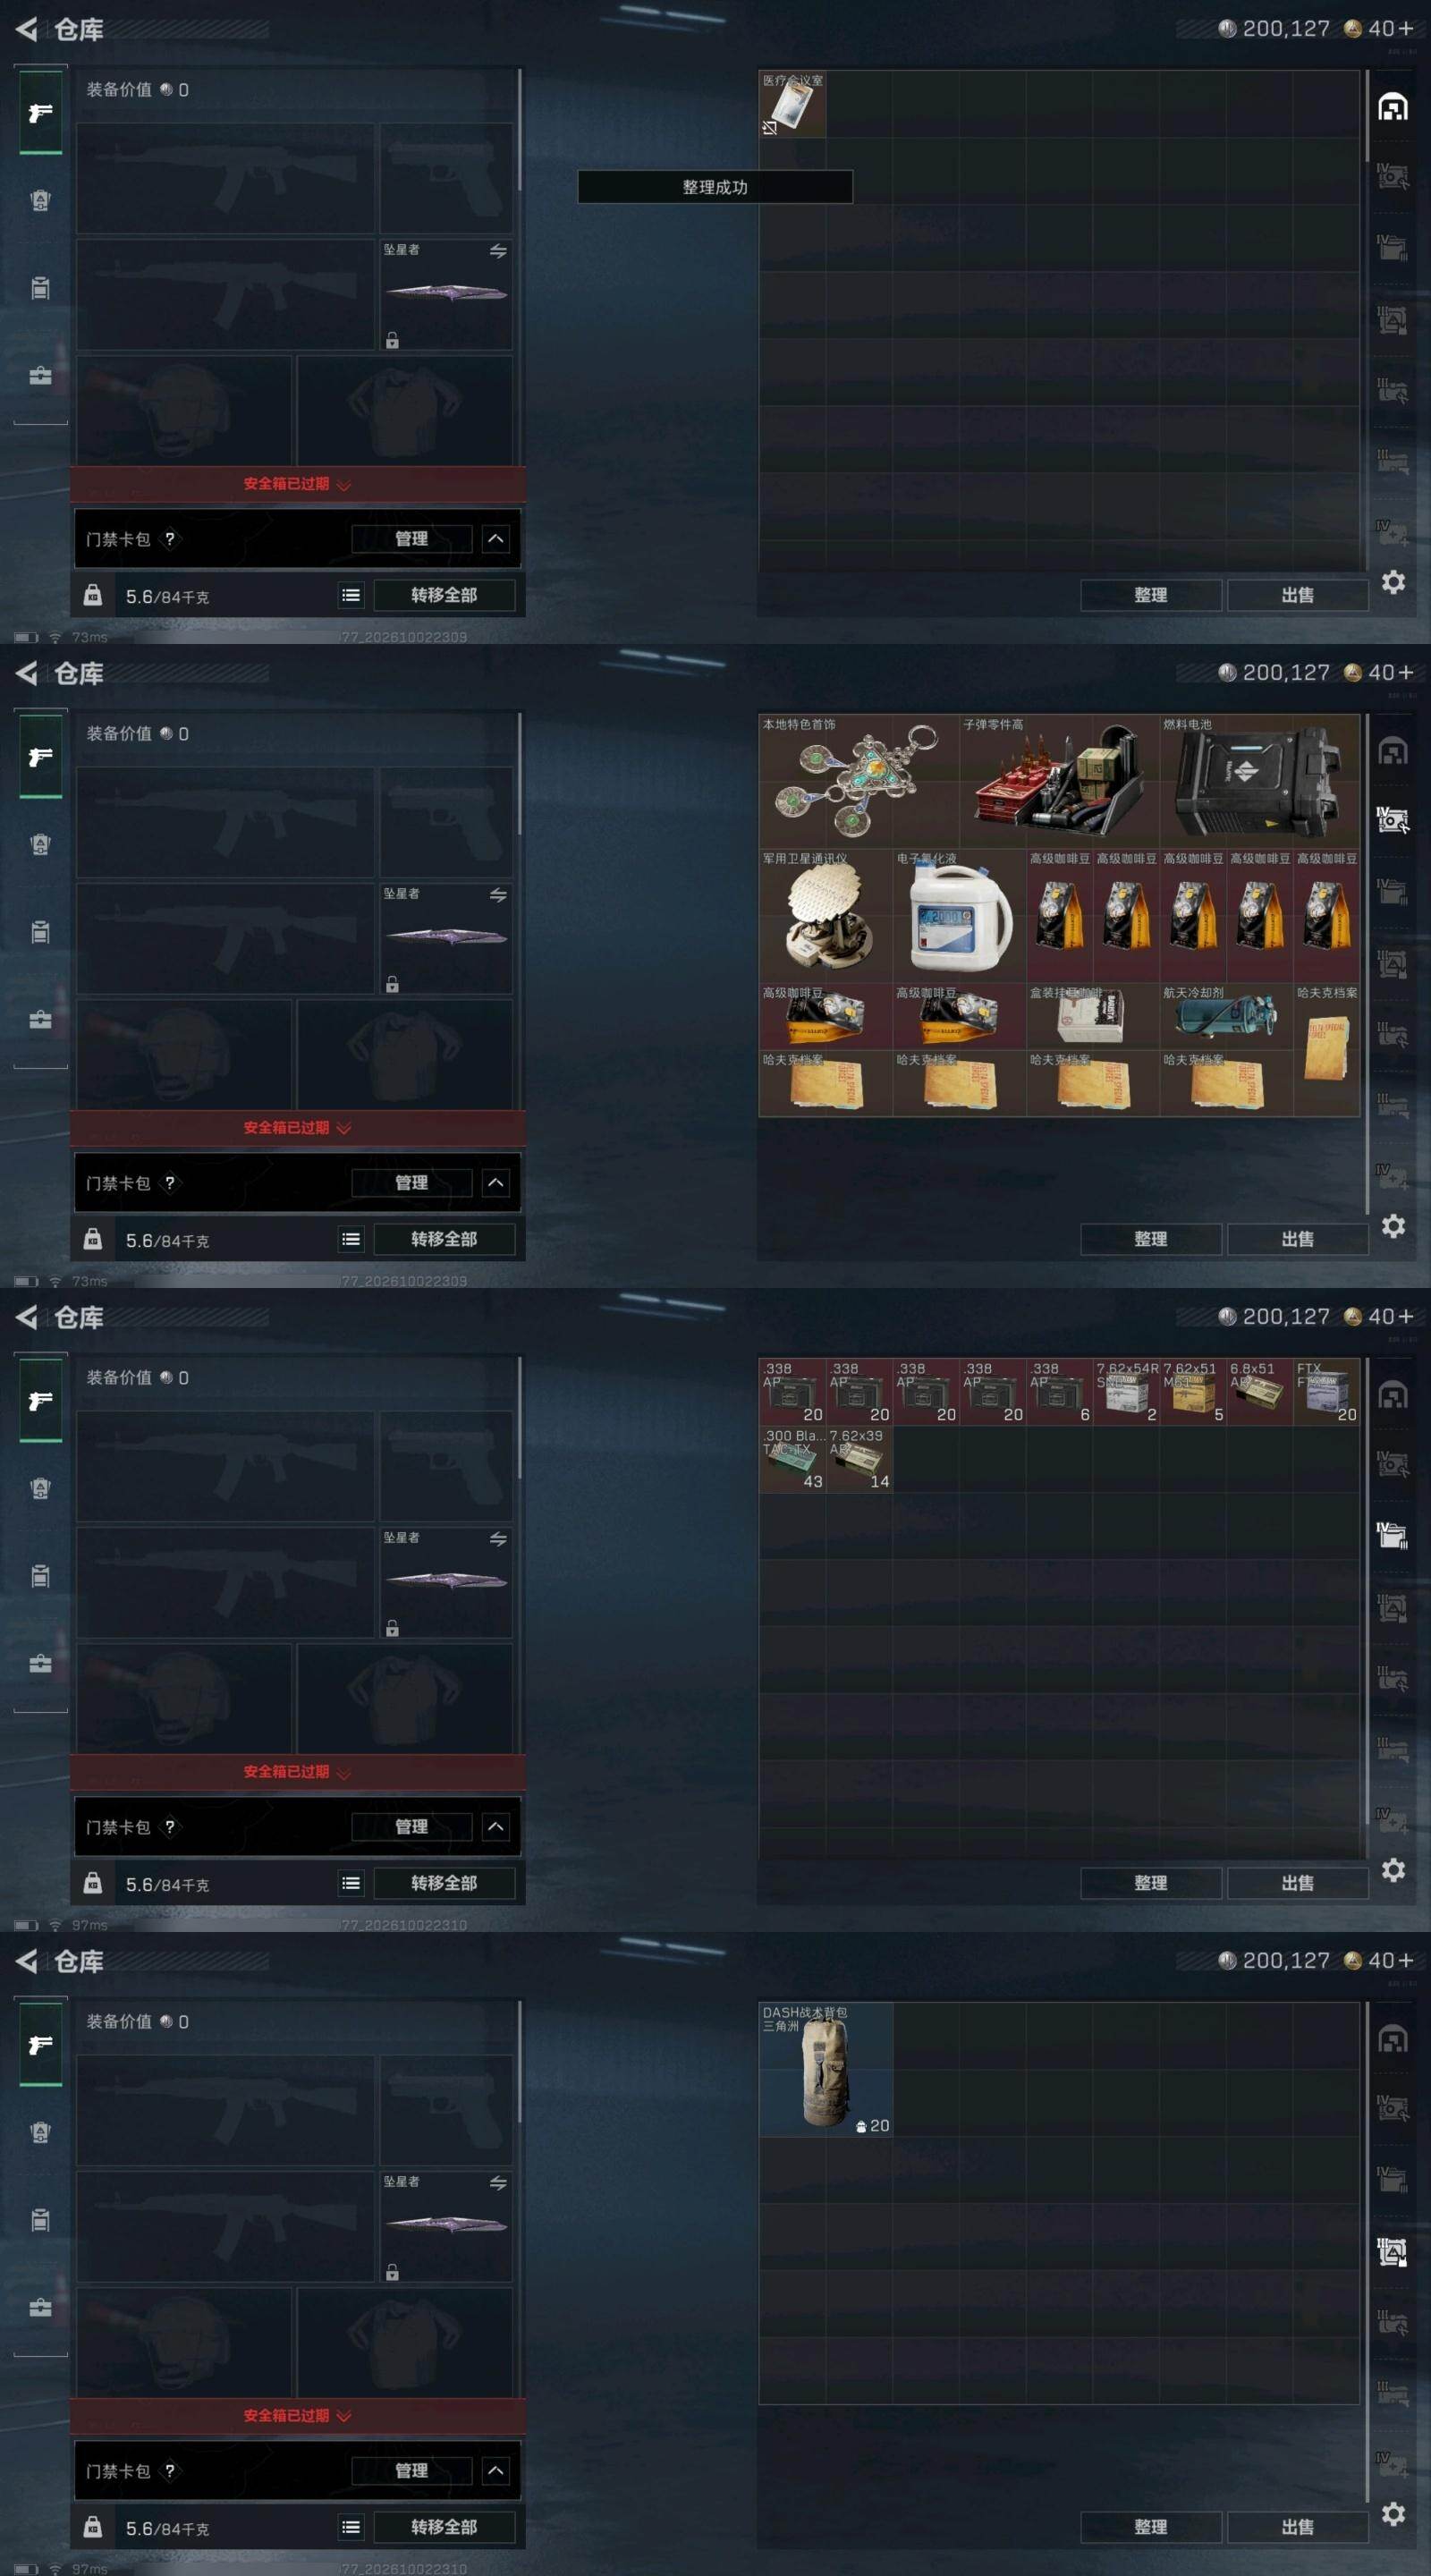Select the .300 Blackout ammo stack of 43

pos(792,1459)
